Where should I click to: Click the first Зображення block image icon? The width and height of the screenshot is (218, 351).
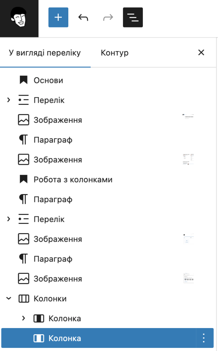click(24, 120)
